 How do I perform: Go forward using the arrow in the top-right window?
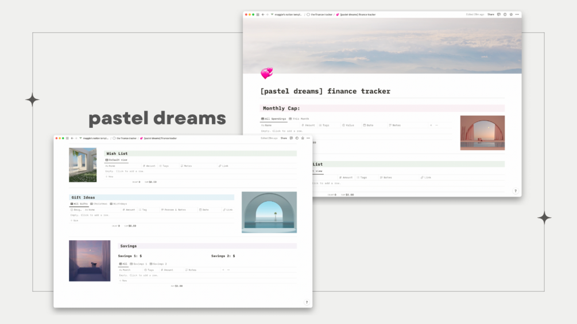click(x=267, y=15)
